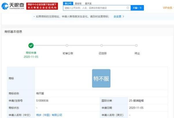Follow the 去变更 link
This screenshot has height=118, width=174.
pos(117,16)
